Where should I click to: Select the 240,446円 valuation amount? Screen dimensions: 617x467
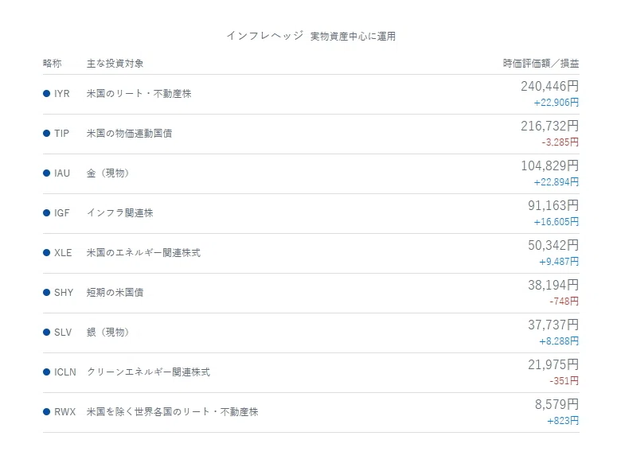pos(549,86)
